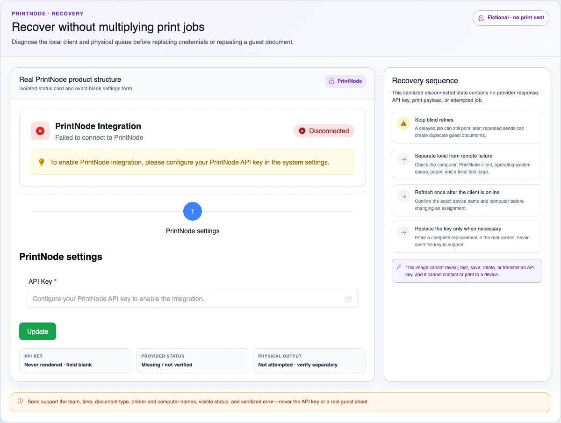
Task: Click 'Real PrintNode product structure' heading
Action: [x=70, y=79]
